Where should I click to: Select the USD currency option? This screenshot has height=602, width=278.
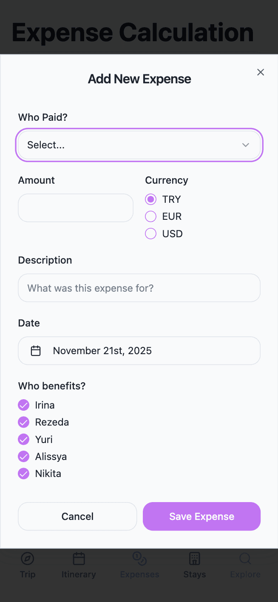coord(151,234)
